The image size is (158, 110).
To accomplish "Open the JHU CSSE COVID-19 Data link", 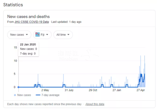I will coord(32,22).
